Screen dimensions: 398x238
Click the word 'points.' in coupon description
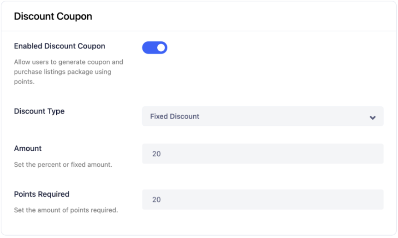[x=24, y=82]
